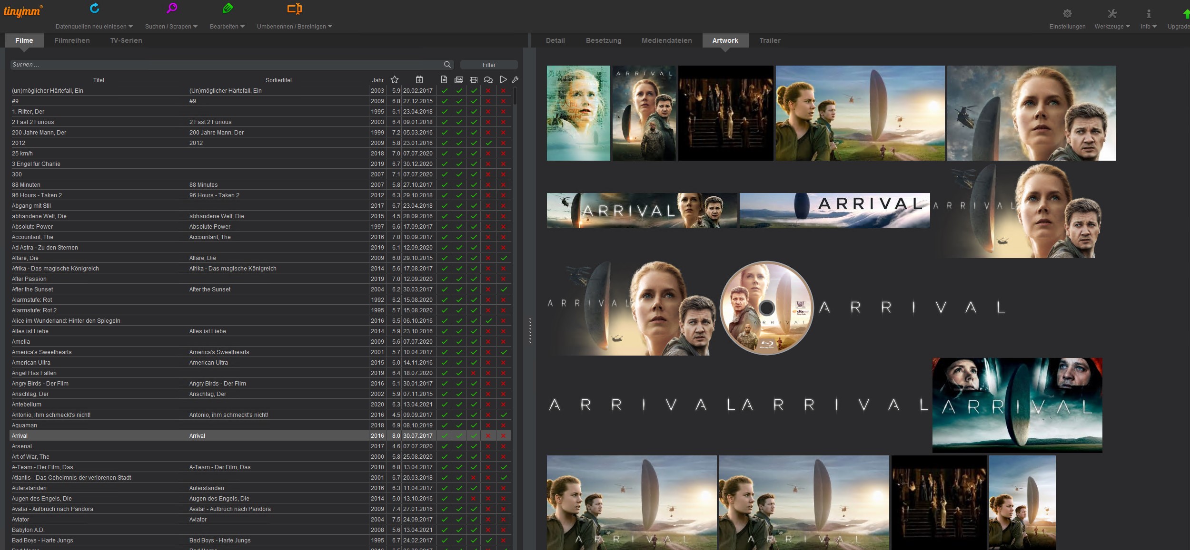
Task: Open the teal Arrival poster thumbnail
Action: pos(578,113)
